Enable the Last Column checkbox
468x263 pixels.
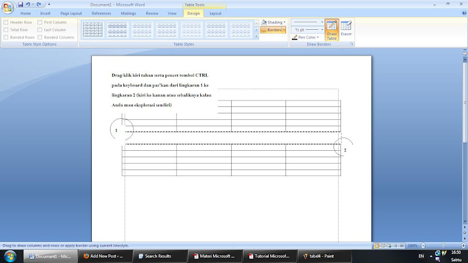point(40,30)
